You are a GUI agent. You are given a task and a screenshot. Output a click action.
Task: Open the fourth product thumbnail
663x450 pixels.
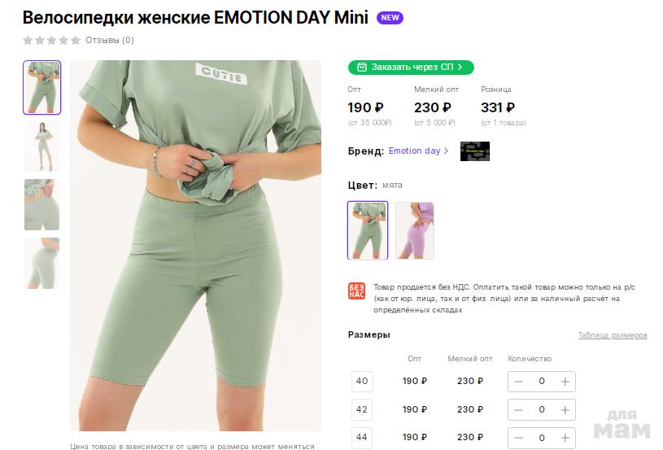tap(41, 263)
